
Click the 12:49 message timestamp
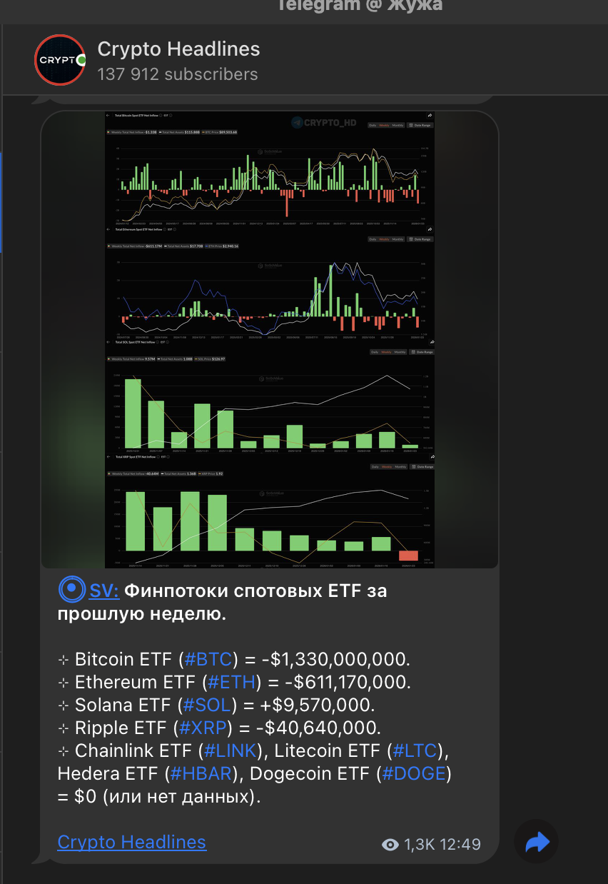point(460,845)
